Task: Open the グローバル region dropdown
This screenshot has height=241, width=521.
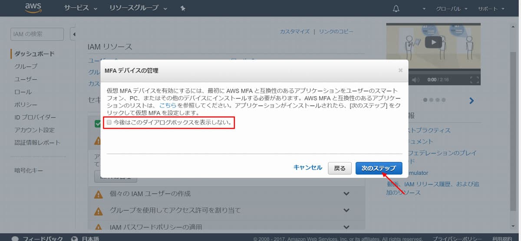Action: 452,9
